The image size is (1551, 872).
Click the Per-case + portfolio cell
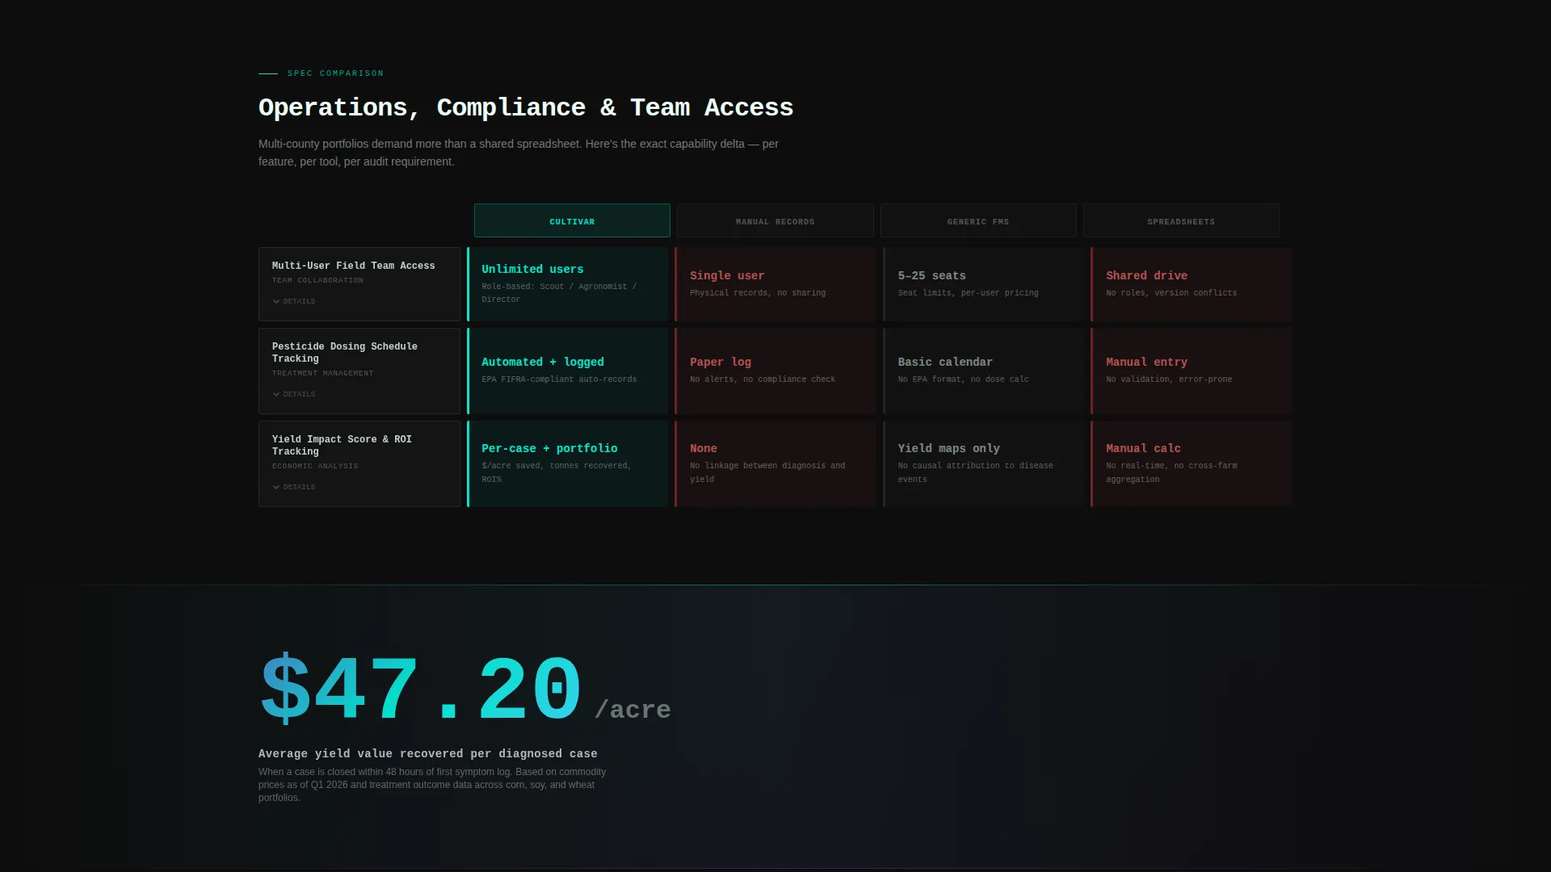pos(569,463)
